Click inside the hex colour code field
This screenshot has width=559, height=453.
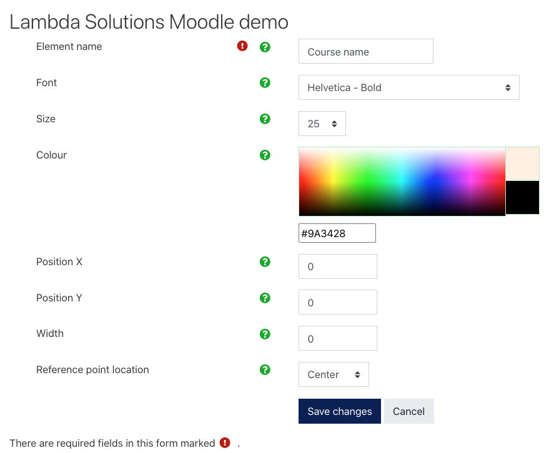[337, 233]
